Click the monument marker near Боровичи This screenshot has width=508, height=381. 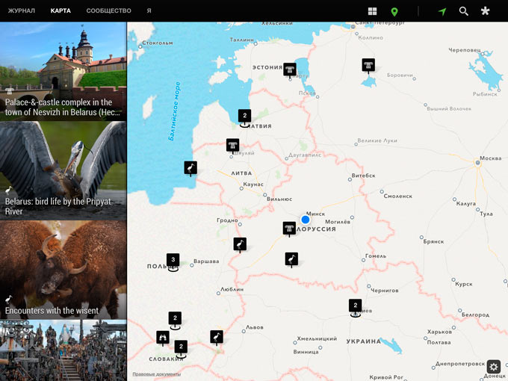coord(368,65)
